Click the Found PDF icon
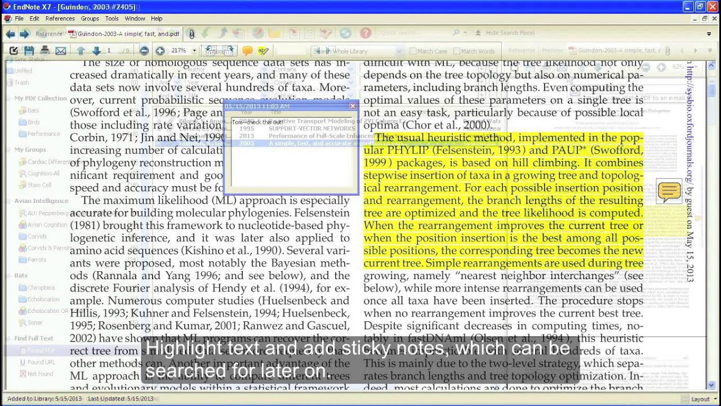Image resolution: width=721 pixels, height=406 pixels. click(x=23, y=351)
